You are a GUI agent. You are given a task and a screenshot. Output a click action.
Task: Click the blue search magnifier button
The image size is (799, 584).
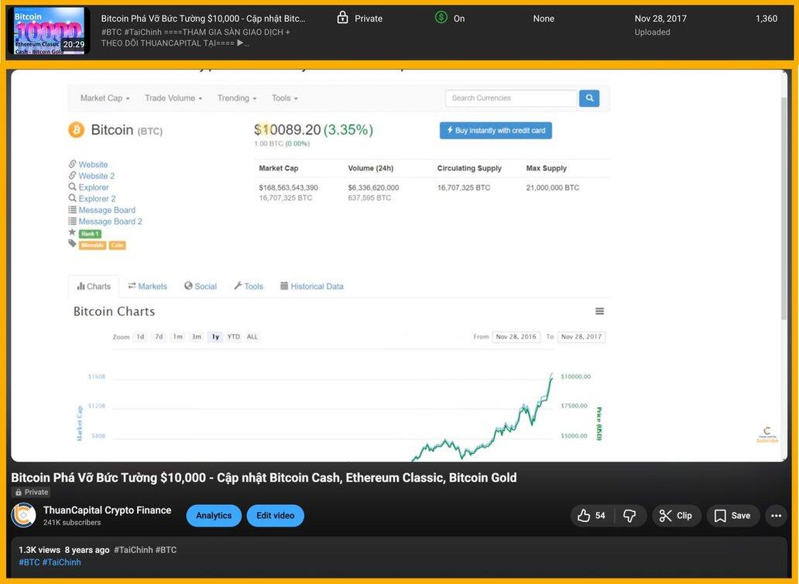pos(589,98)
